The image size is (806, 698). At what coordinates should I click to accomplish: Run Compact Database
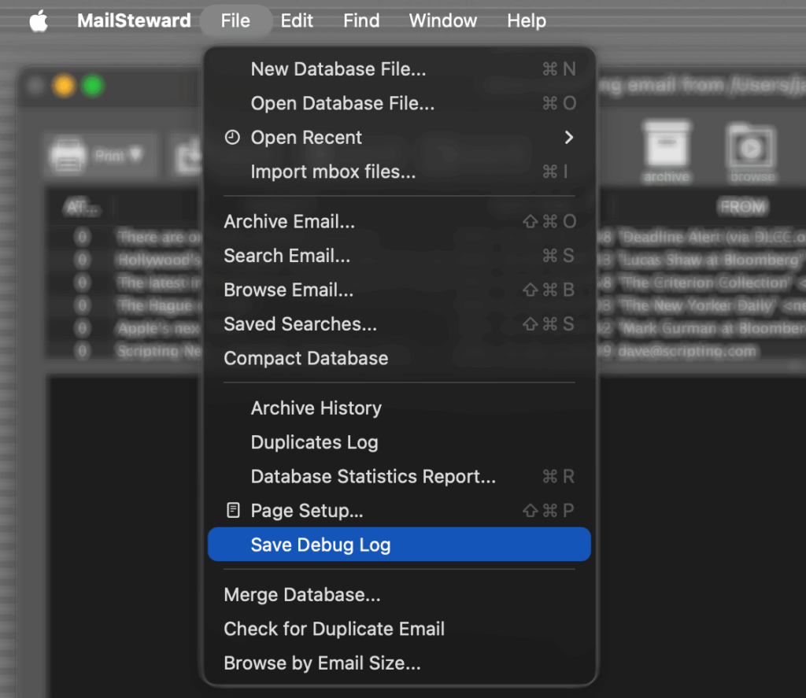pos(305,358)
